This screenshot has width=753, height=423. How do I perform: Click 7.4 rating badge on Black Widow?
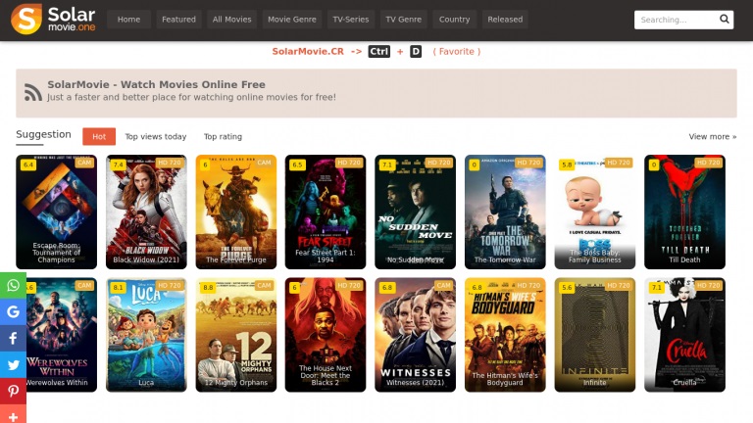[x=118, y=164]
